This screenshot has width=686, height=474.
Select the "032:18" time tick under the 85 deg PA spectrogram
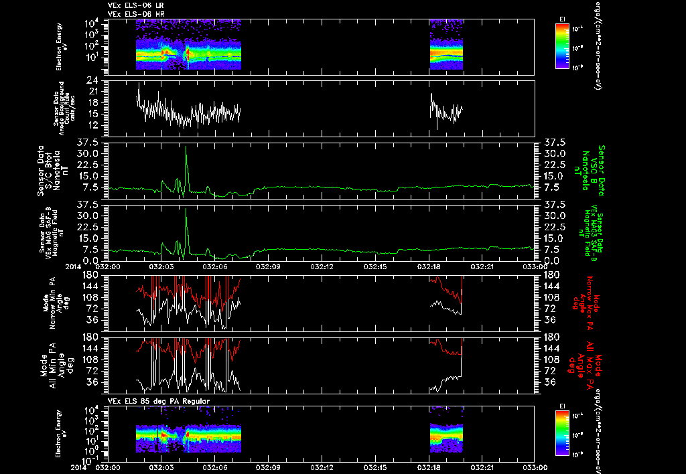[x=429, y=467]
